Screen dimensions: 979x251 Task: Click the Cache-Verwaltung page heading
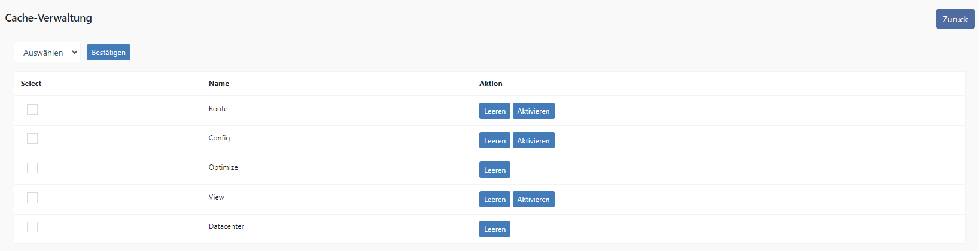(48, 18)
